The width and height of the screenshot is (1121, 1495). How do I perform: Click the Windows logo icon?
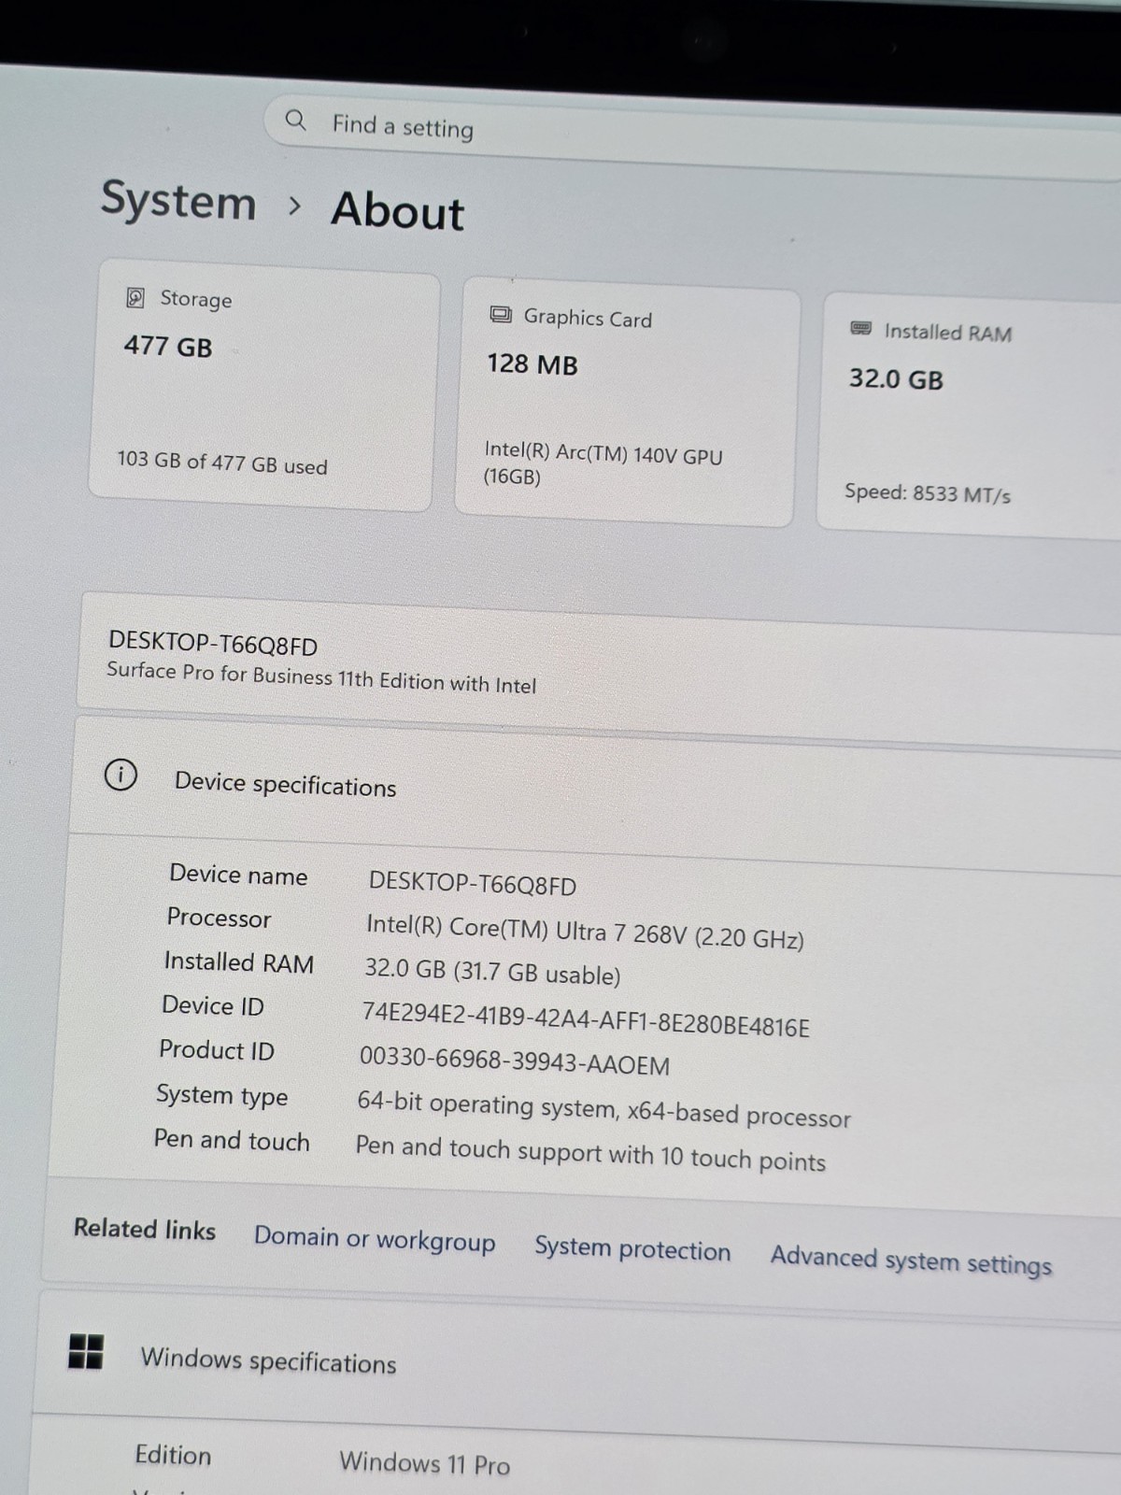[x=86, y=1351]
